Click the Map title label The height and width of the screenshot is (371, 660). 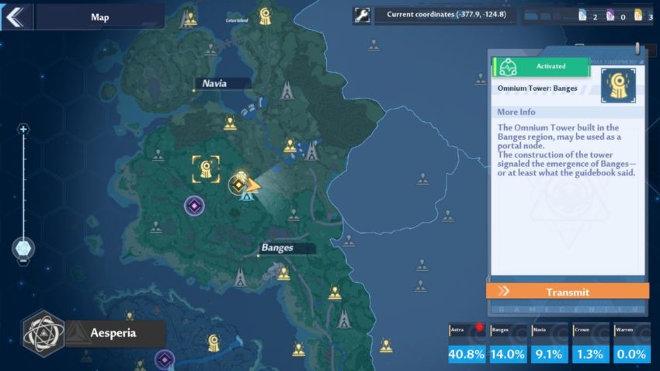pyautogui.click(x=99, y=17)
